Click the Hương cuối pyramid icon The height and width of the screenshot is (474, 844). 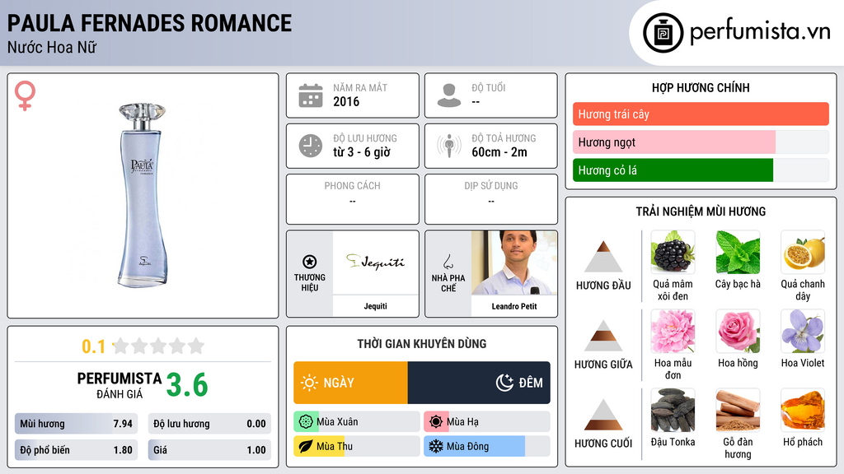[x=603, y=415]
